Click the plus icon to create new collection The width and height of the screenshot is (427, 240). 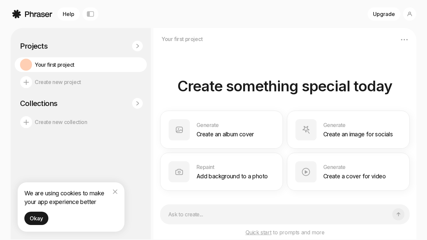[26, 122]
